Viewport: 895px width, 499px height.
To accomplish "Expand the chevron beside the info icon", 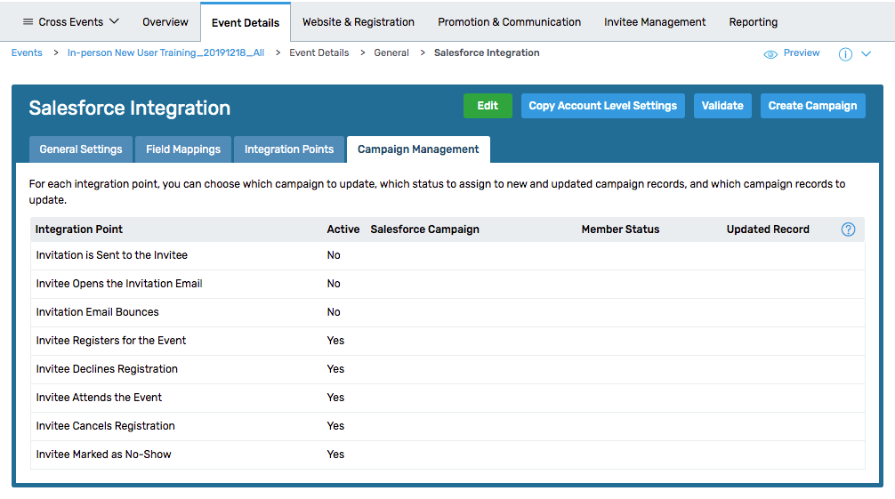I will pyautogui.click(x=866, y=54).
